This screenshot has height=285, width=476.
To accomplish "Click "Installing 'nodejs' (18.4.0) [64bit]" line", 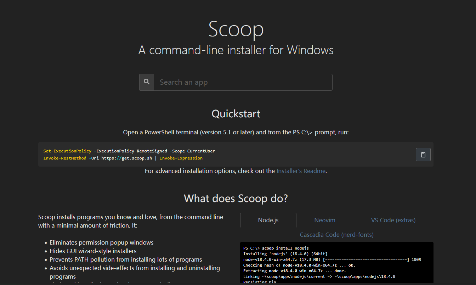I will (x=285, y=254).
